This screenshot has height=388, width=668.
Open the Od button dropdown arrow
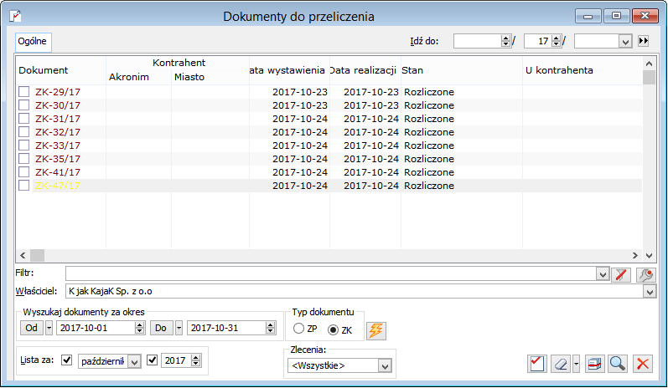pyautogui.click(x=49, y=328)
